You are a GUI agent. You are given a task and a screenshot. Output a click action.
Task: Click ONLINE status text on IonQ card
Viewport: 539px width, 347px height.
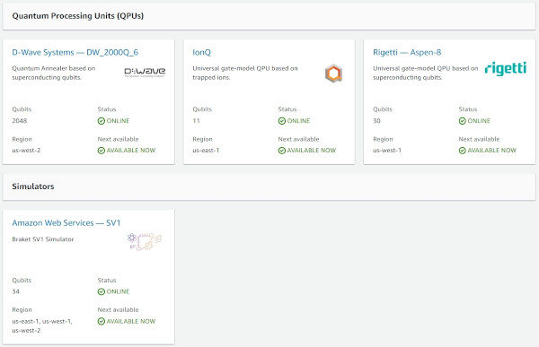[298, 121]
